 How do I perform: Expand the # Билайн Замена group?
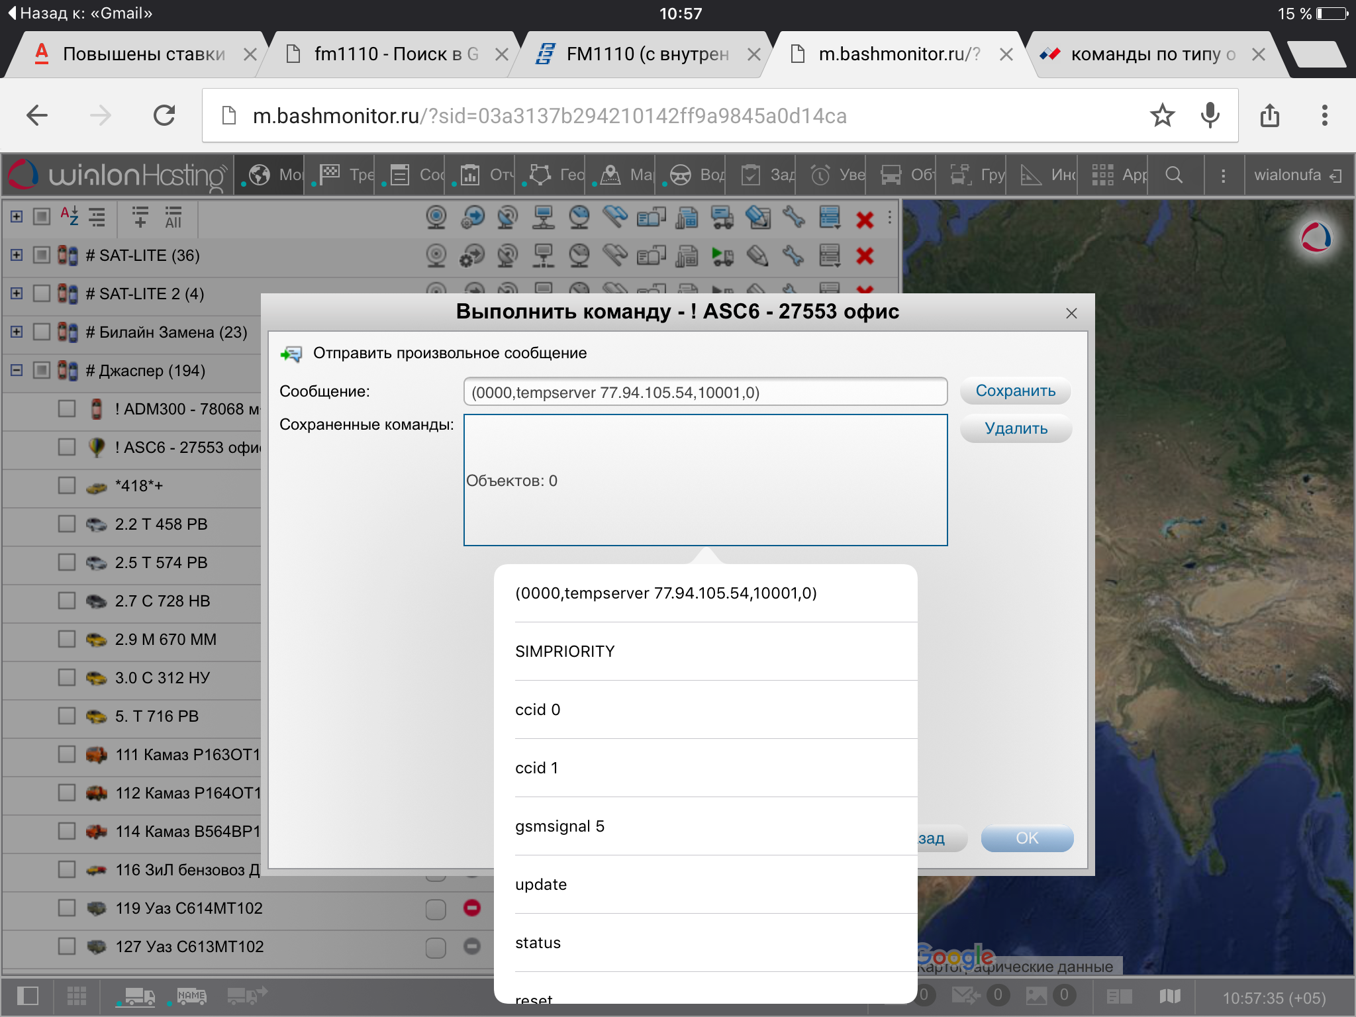point(17,332)
